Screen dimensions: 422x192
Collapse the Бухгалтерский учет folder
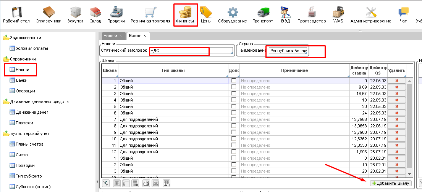[x=6, y=133]
